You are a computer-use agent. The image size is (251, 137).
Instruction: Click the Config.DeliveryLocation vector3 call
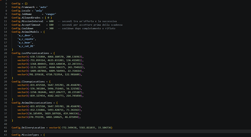point(81,128)
